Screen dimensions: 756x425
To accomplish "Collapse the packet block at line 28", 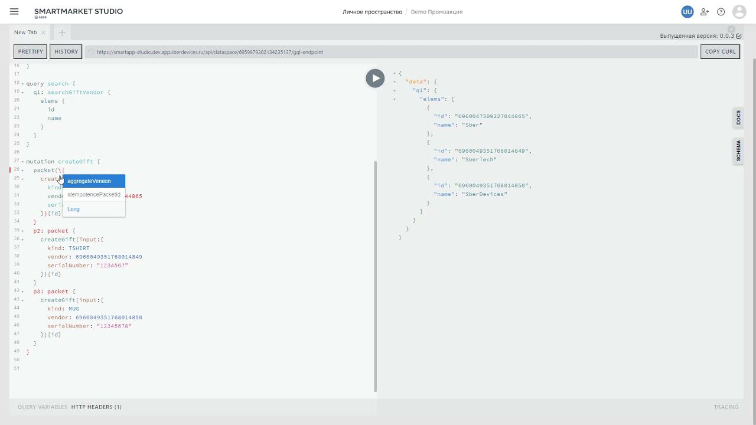I will click(22, 171).
